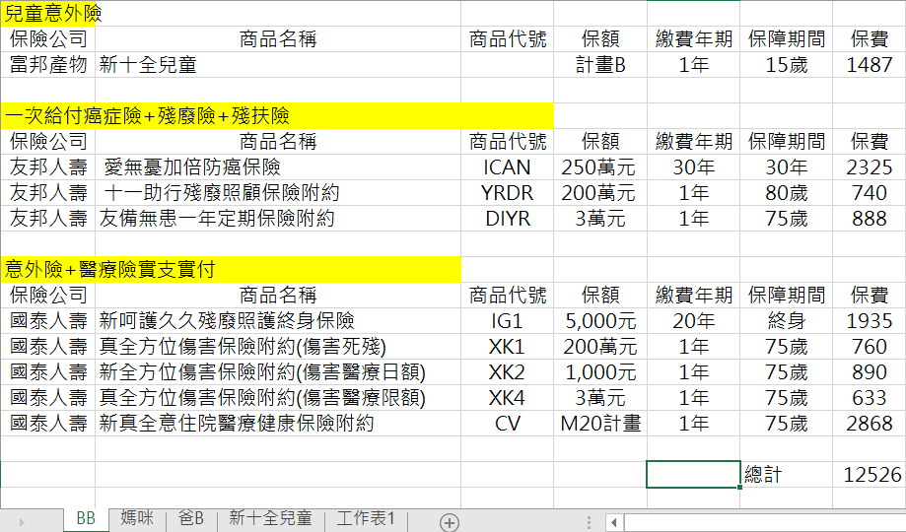Select the 富邦產物 cell
This screenshot has width=906, height=532.
[x=48, y=65]
